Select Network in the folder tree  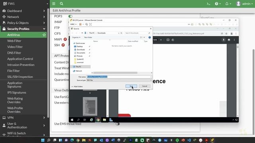pos(79,71)
